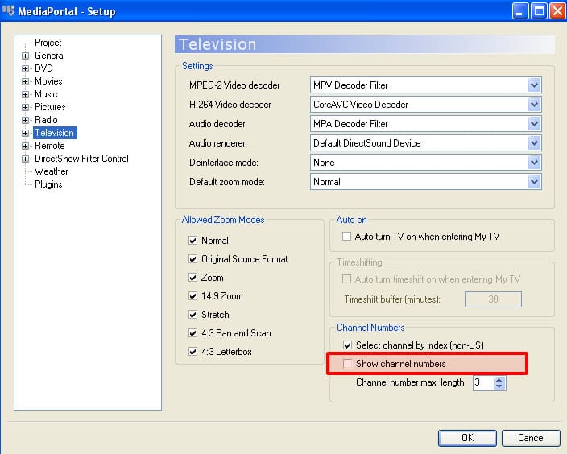Viewport: 567px width, 454px height.
Task: Expand the General tree node
Action: tap(26, 56)
